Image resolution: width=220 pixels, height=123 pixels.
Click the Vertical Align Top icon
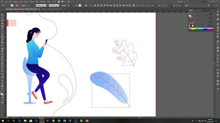tap(104, 5)
